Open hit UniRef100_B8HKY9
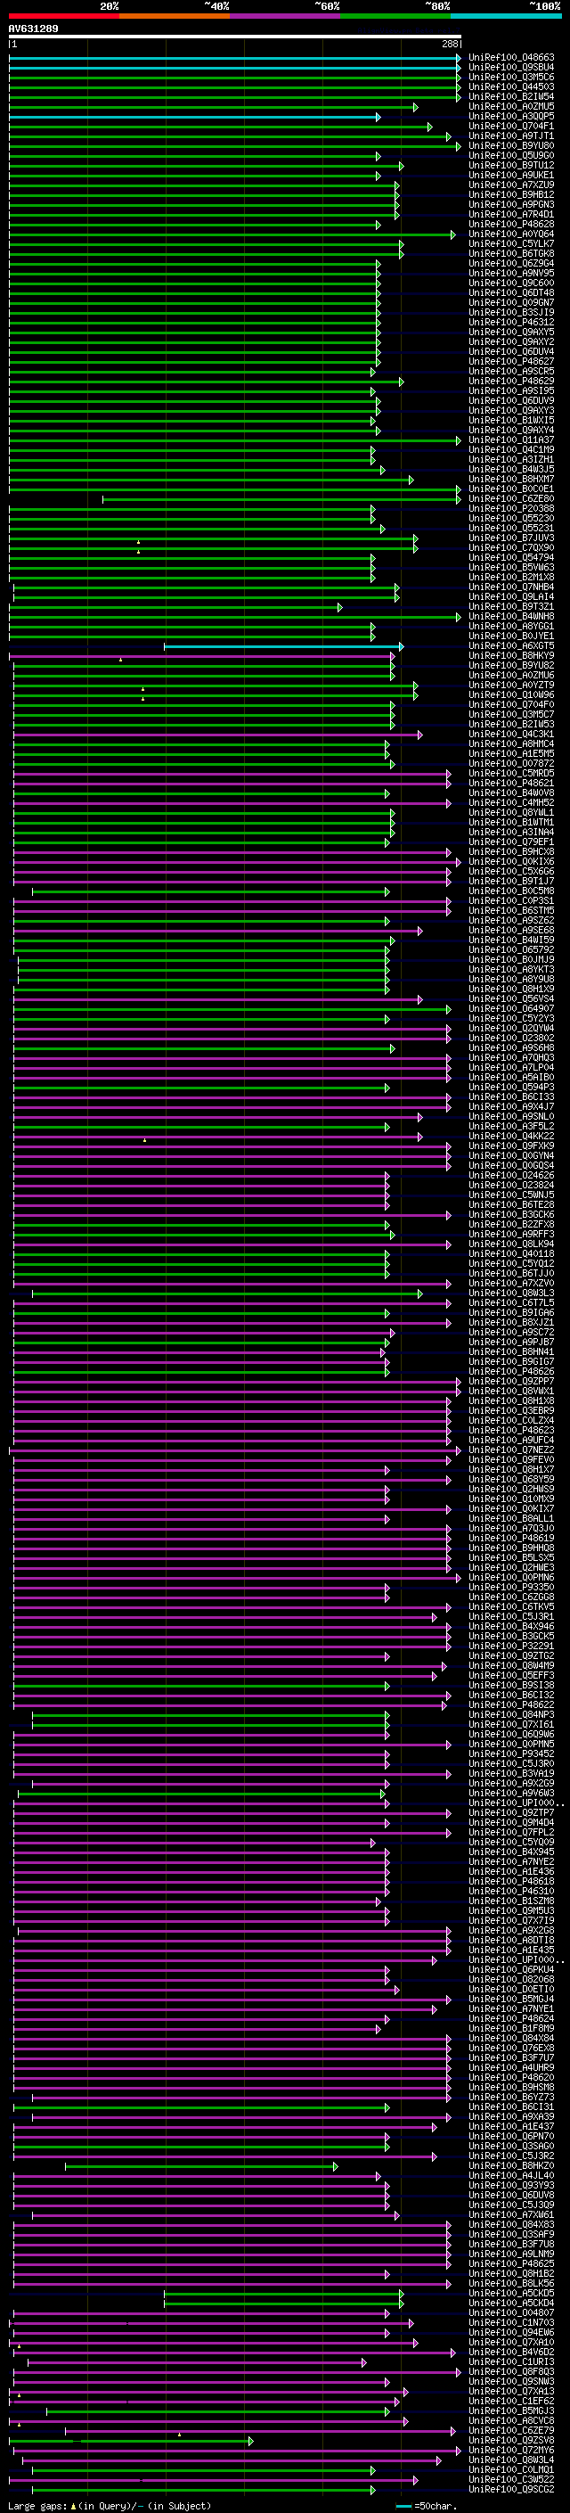The image size is (570, 2513). pos(510,655)
